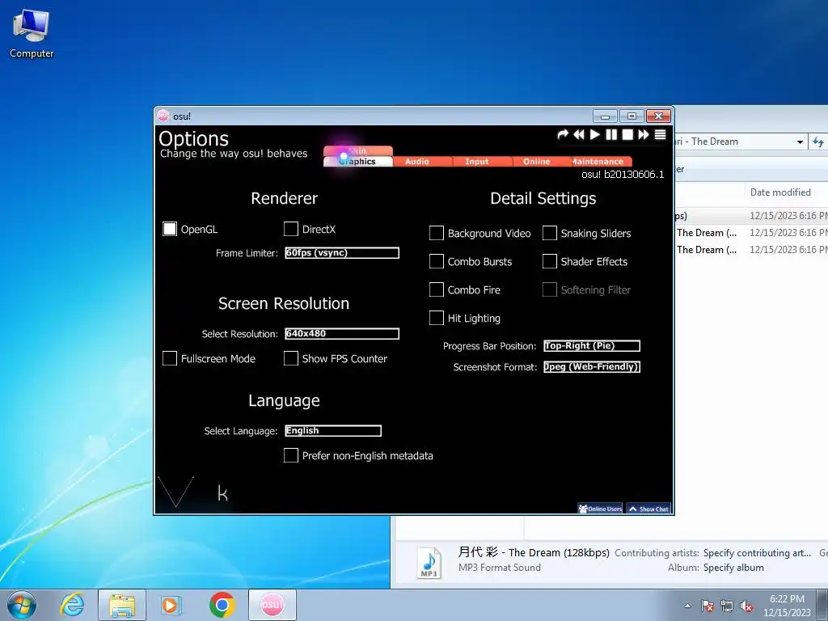Open the Input options tab
This screenshot has width=828, height=621.
pos(477,162)
